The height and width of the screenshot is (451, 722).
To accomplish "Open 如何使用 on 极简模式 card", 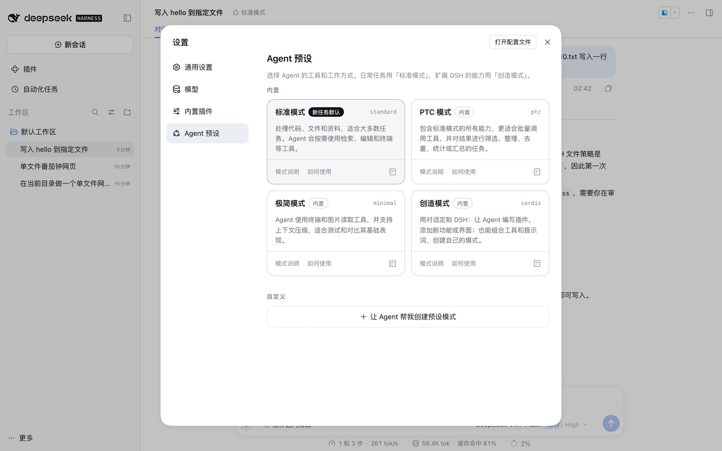I will [x=319, y=263].
